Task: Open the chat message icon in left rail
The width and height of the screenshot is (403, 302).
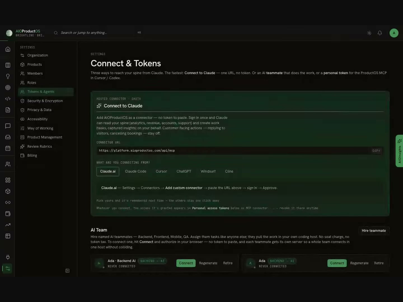Action: [8, 126]
